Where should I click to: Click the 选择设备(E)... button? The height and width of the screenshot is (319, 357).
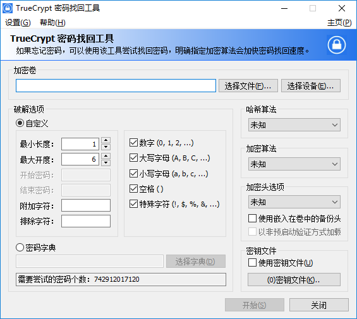[x=311, y=86]
